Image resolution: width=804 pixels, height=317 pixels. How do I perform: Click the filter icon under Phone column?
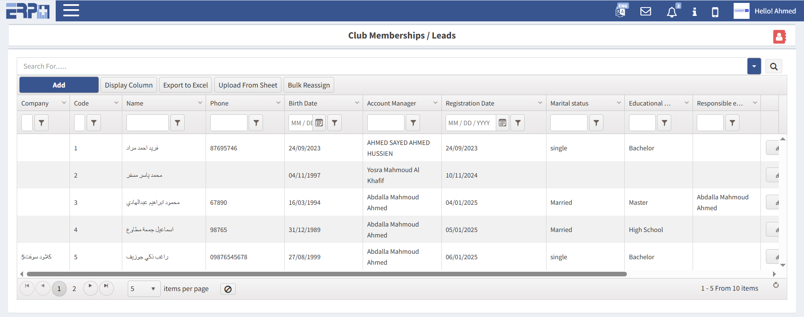click(x=256, y=123)
